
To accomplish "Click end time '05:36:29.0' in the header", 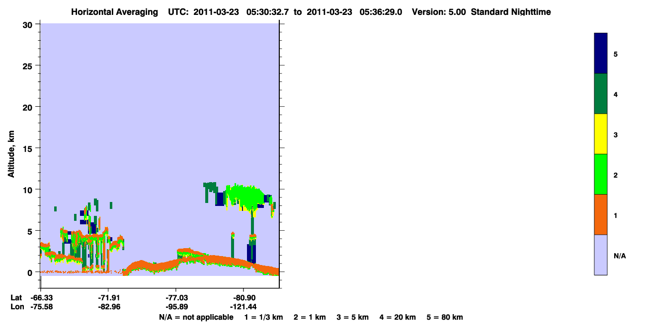I will tap(381, 12).
